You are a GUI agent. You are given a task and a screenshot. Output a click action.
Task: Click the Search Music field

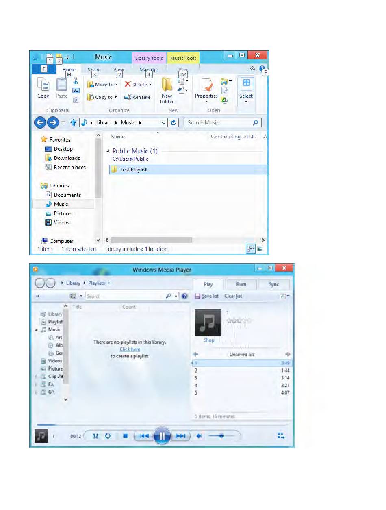click(x=223, y=122)
